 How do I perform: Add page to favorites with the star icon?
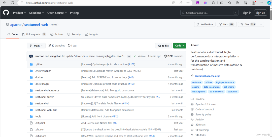(x=188, y=3)
